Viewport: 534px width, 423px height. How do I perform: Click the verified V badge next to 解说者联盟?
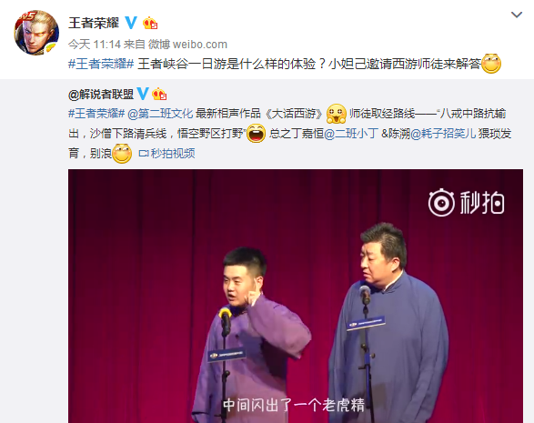[143, 94]
